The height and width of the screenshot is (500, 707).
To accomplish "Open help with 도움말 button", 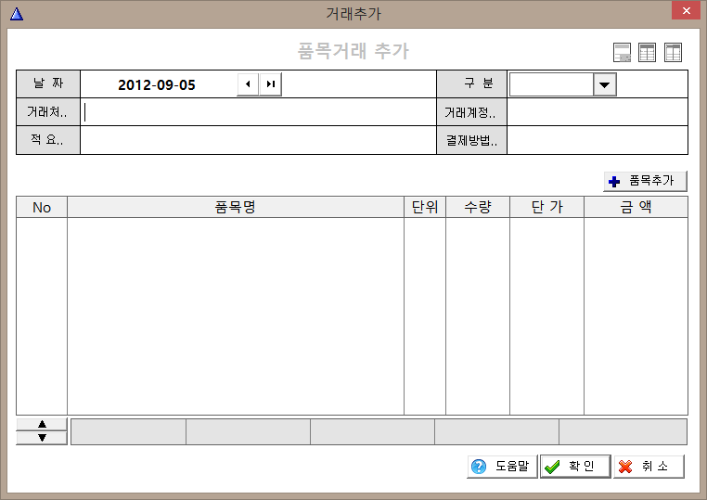I will point(502,467).
